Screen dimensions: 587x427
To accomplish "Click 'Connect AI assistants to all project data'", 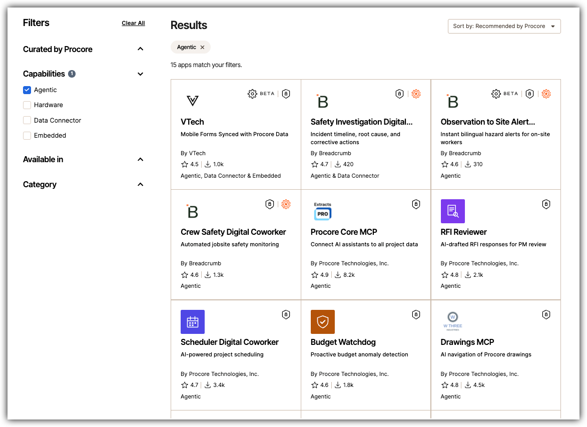I will (x=364, y=244).
